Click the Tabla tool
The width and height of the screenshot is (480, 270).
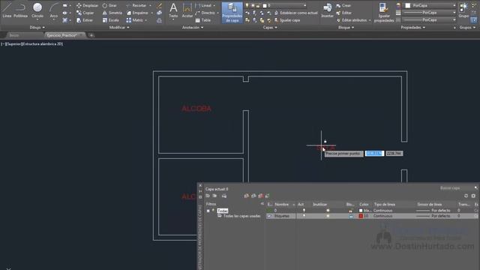203,20
